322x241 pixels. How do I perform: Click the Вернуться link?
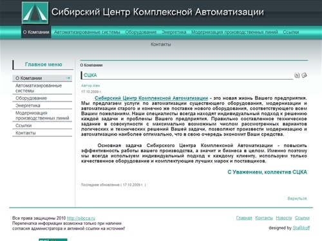coord(297,199)
